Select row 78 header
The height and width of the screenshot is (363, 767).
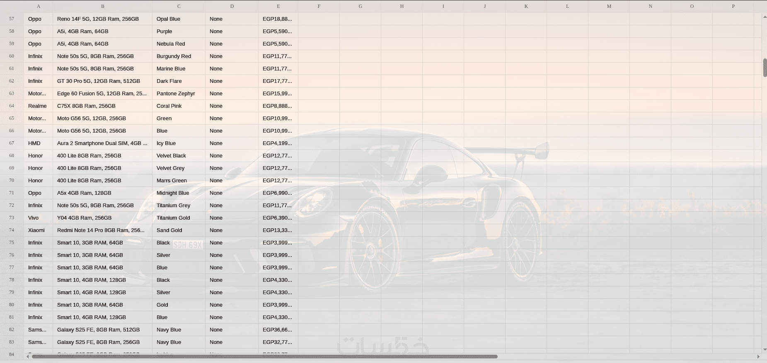pos(12,280)
